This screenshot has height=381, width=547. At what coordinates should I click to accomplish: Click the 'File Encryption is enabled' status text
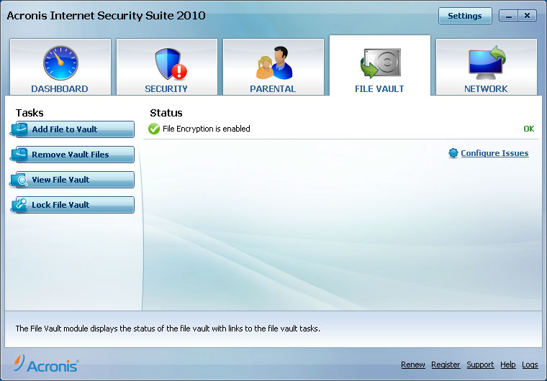pos(207,129)
